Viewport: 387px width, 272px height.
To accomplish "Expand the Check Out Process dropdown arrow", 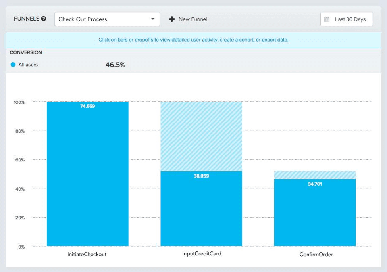I will [x=153, y=19].
